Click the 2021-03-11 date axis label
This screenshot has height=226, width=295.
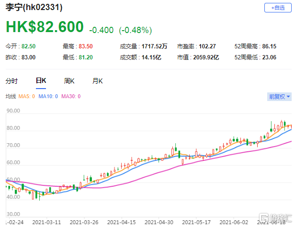46,222
